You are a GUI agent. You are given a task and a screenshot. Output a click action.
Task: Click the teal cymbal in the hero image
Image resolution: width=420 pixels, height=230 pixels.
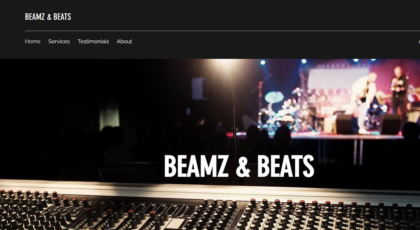pos(274,97)
